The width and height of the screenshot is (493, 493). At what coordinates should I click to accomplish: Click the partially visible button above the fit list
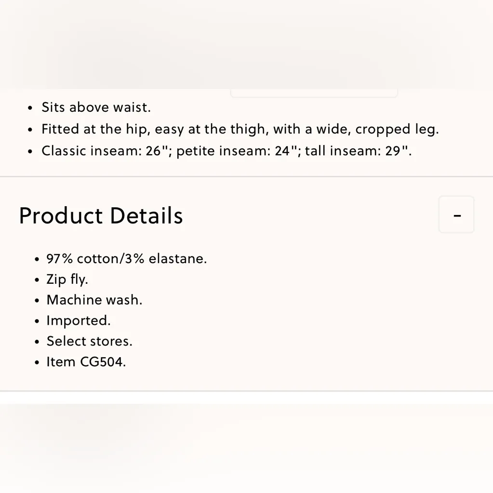[x=314, y=93]
